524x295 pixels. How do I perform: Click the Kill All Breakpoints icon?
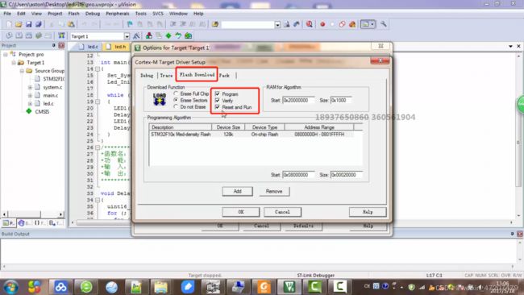(x=352, y=24)
